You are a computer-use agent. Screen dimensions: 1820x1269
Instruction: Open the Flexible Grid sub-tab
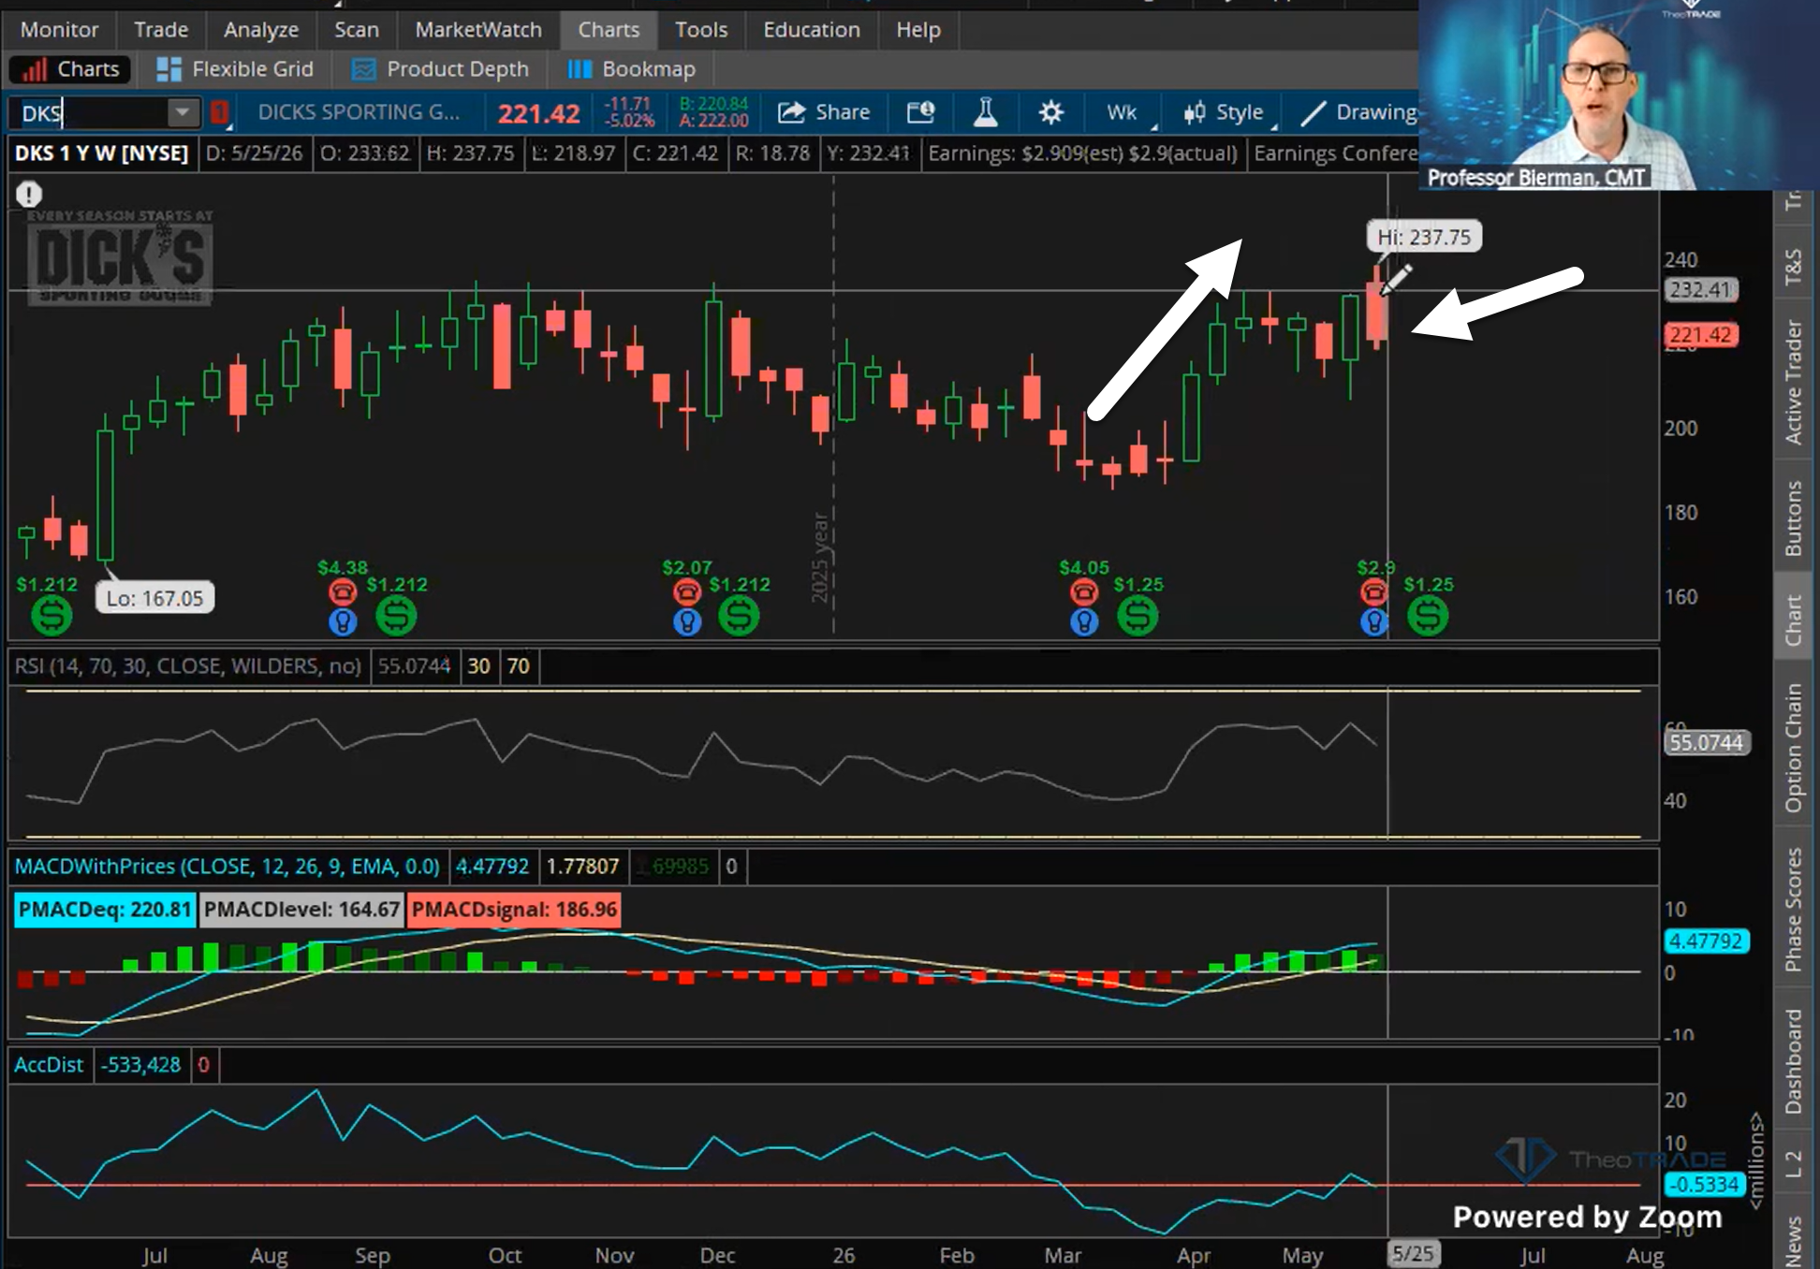[x=235, y=69]
